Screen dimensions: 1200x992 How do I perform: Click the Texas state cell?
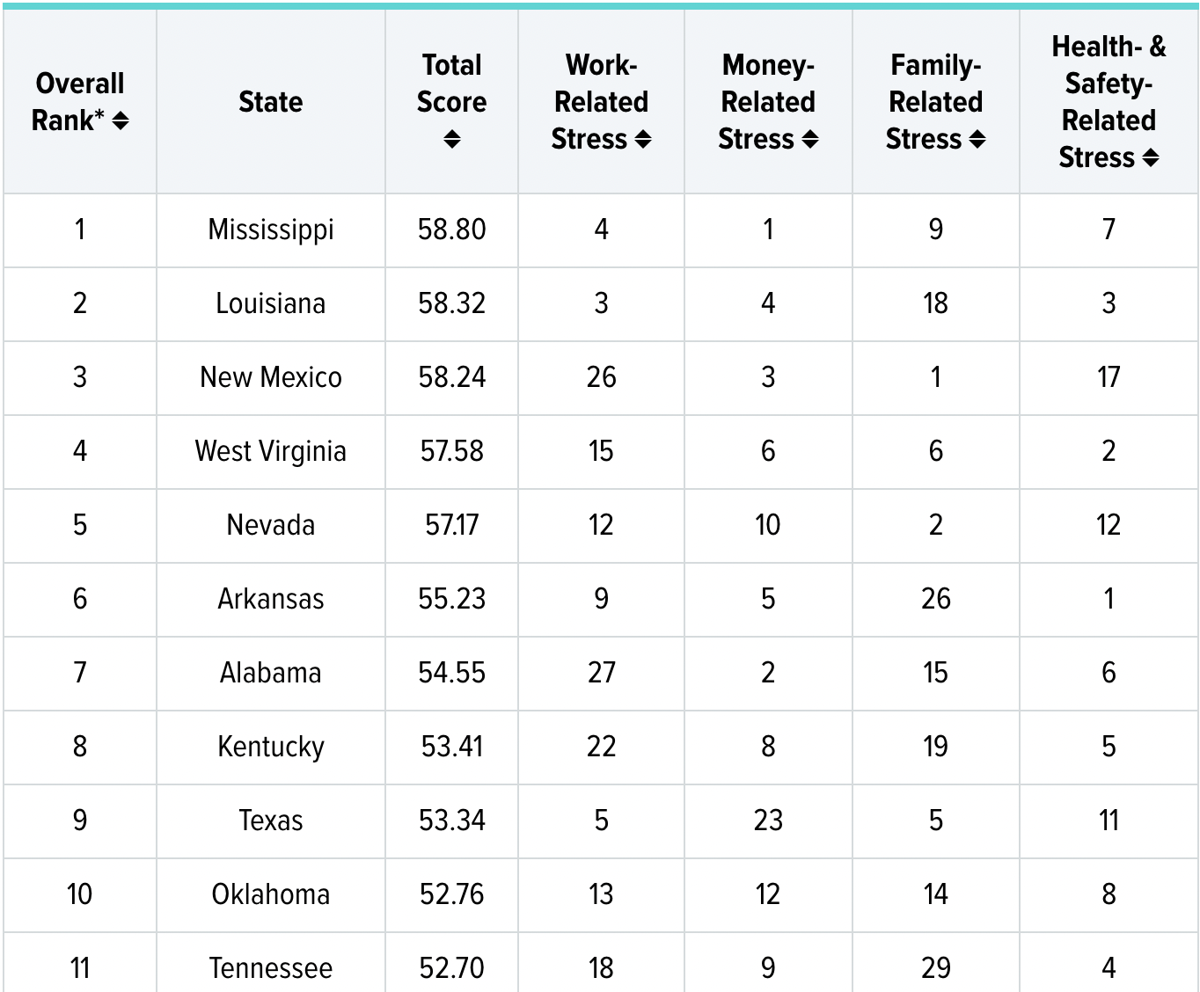point(270,821)
